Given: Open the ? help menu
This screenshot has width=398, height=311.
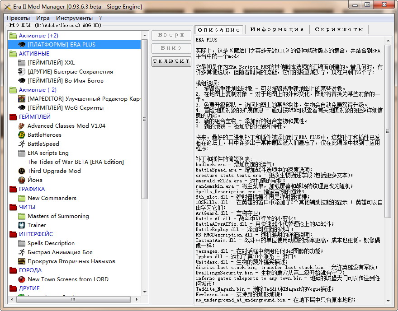Looking at the screenshot, I should click(100, 18).
